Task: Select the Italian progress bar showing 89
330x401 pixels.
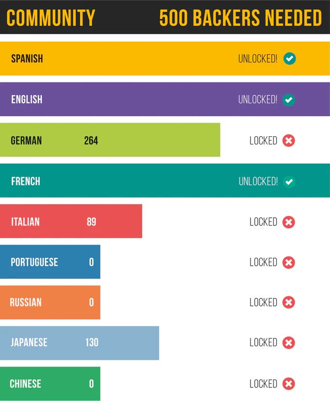Action: 71,221
